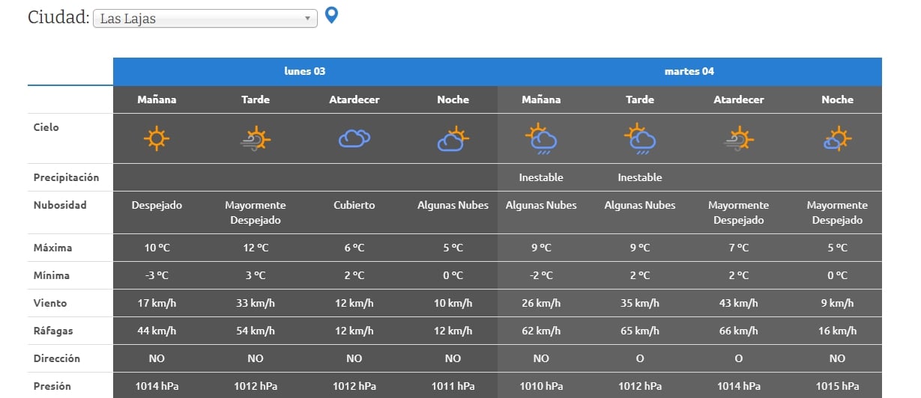Click the Cubierto cloudiness cell
The width and height of the screenshot is (921, 398).
(354, 205)
